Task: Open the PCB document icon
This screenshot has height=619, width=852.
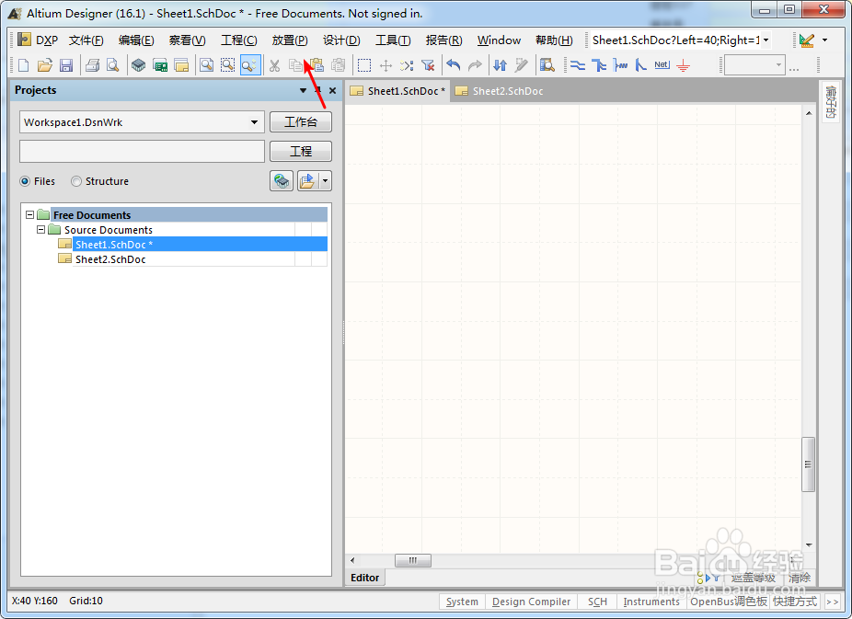Action: (x=160, y=65)
